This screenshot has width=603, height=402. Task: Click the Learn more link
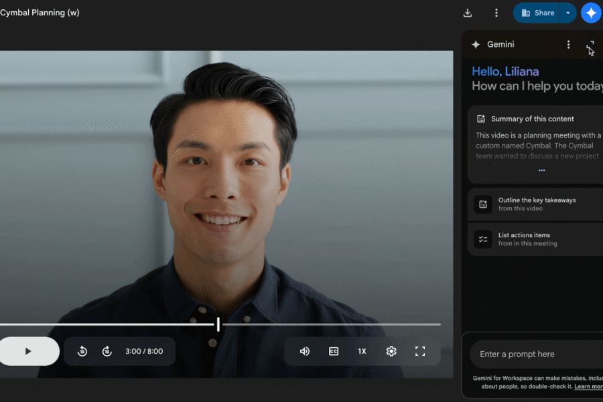(587, 387)
